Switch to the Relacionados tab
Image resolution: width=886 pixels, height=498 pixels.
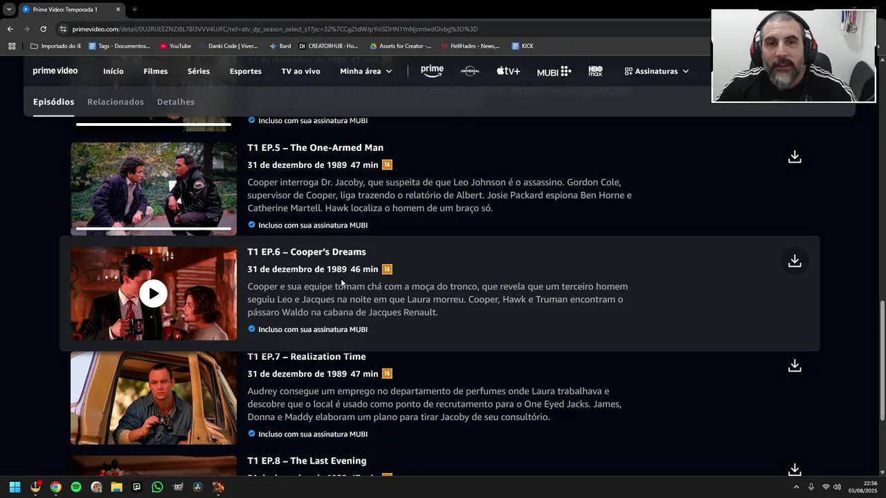[x=116, y=102]
